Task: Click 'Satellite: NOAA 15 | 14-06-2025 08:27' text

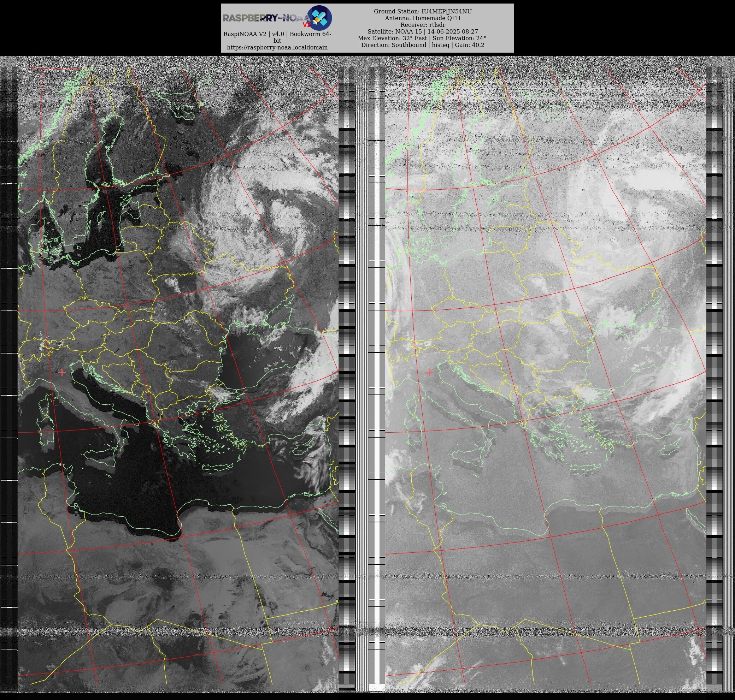Action: [423, 32]
